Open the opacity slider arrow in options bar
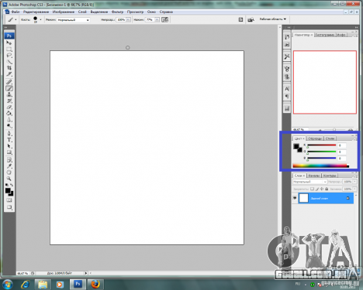363x290 pixels. point(128,19)
